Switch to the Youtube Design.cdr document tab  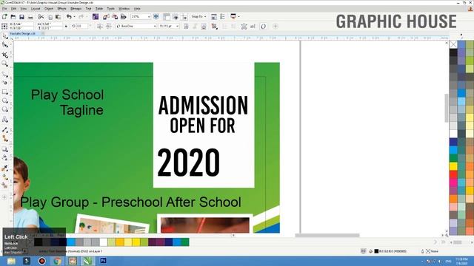coord(22,33)
